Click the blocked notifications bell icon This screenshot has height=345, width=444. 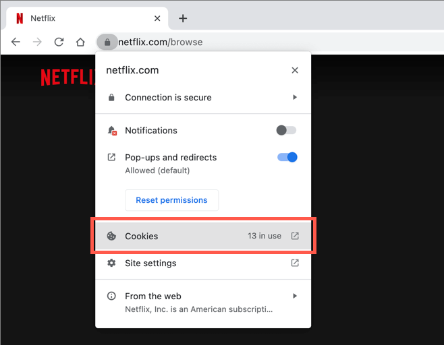112,131
